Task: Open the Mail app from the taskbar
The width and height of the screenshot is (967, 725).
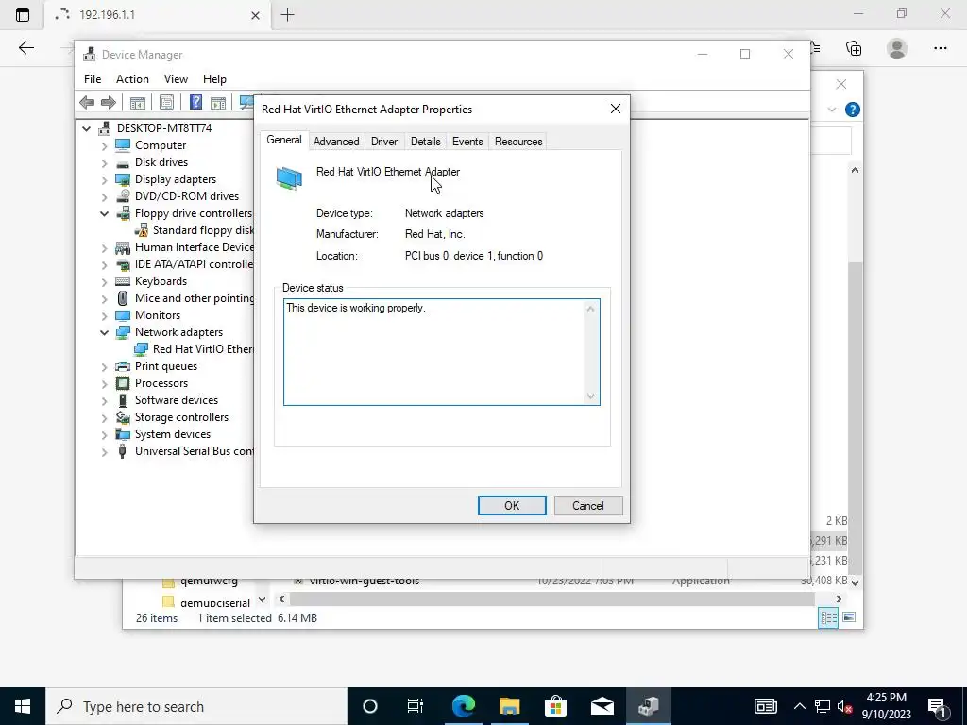Action: [602, 706]
